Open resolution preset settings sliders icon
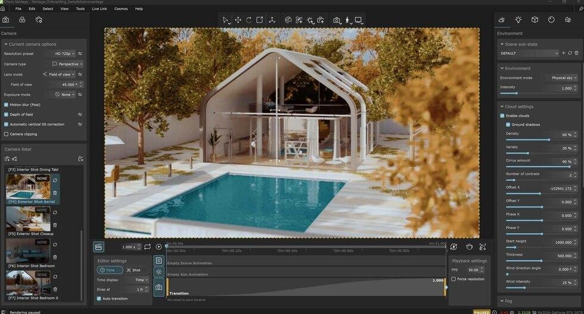584x314 pixels. (80, 54)
